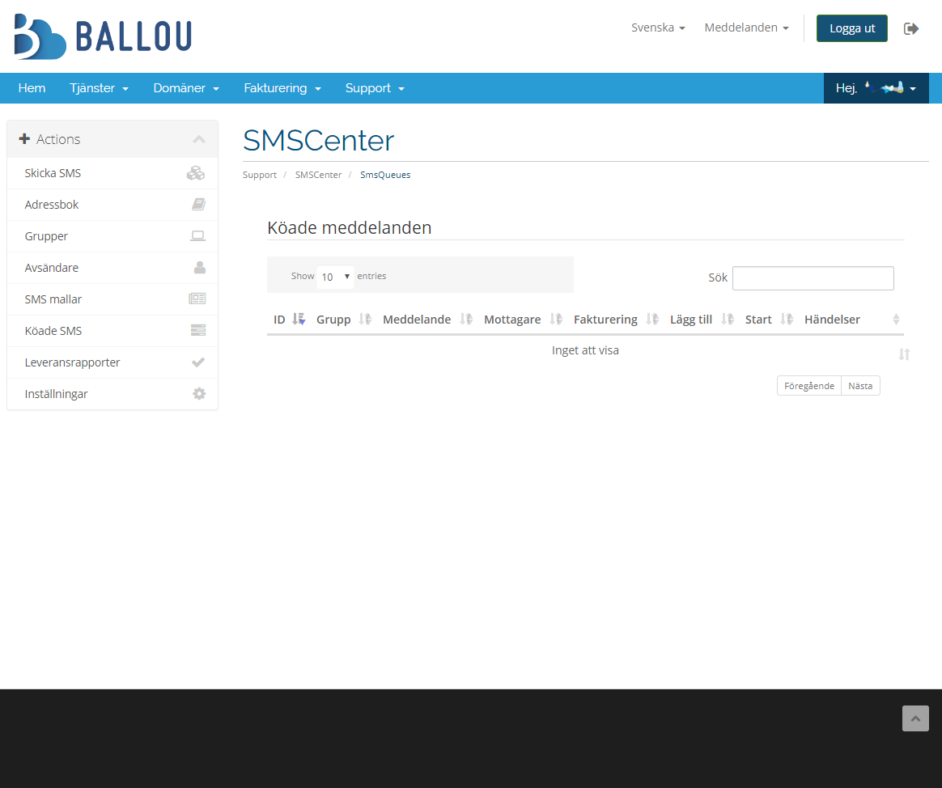Open the Show entries dropdown

coord(335,277)
